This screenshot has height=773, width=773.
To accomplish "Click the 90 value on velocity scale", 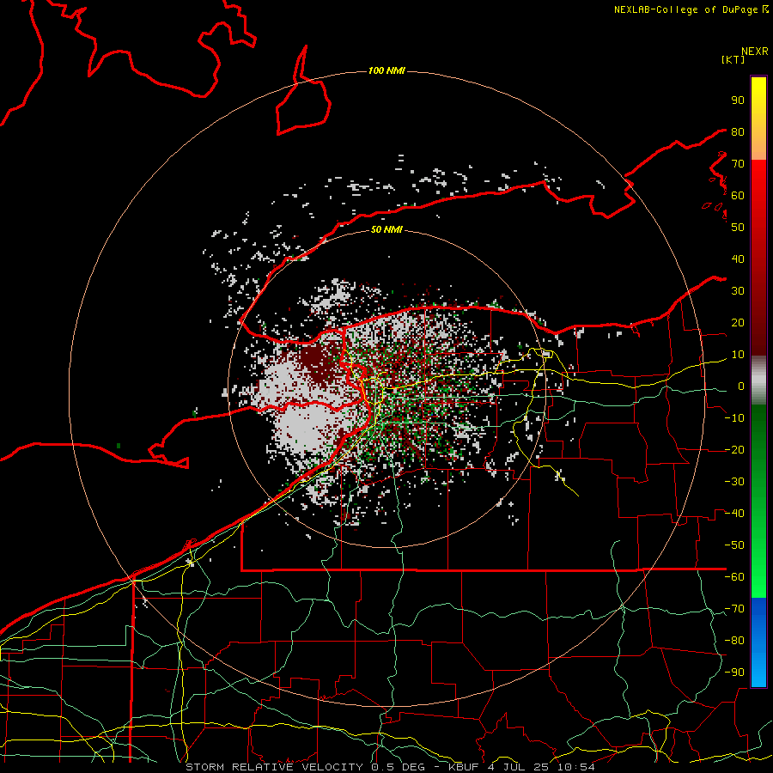I will tap(738, 100).
